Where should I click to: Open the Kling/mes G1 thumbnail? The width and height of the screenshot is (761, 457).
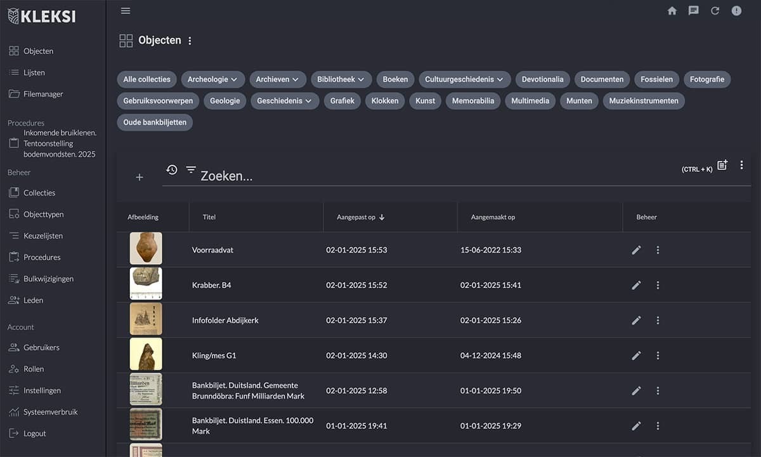click(146, 354)
